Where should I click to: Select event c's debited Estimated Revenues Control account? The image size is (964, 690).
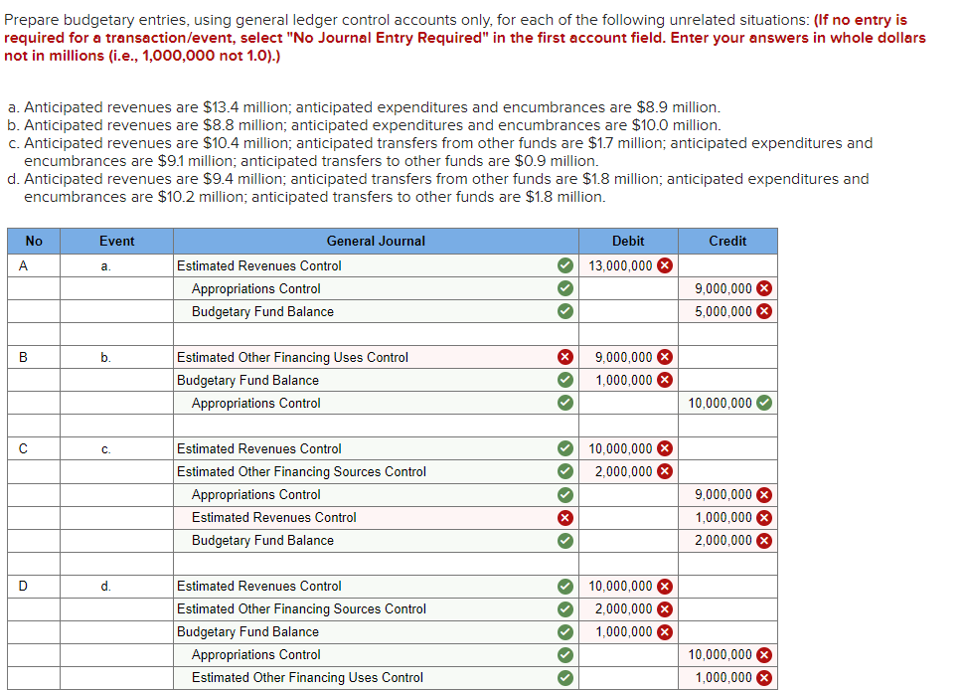(376, 449)
